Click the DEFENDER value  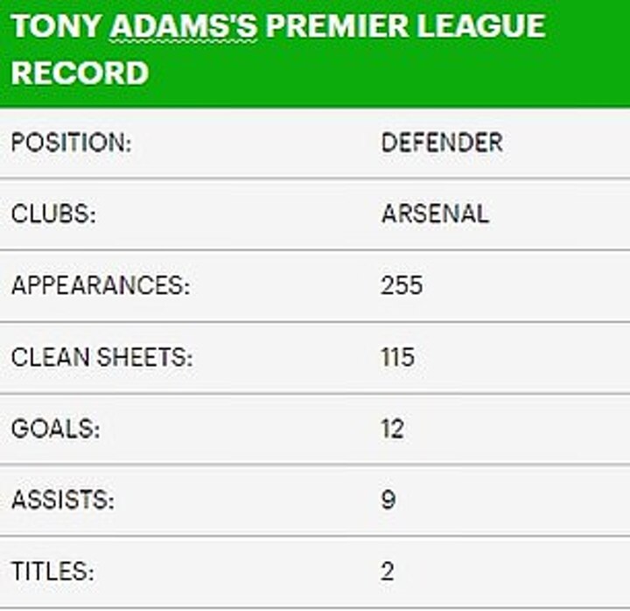coord(442,143)
